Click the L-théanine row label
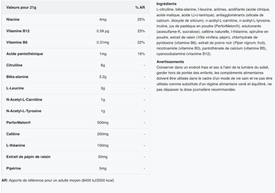The width and height of the screenshot is (275, 193). point(16,145)
